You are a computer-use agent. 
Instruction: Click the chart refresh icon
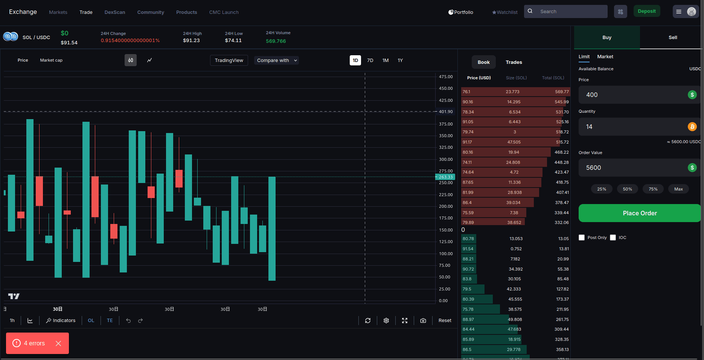pyautogui.click(x=368, y=321)
